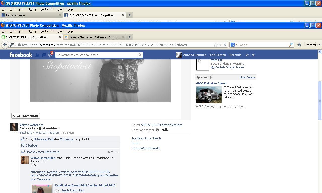
Task: Click Facebook search magnifier button
Action: pos(140,55)
